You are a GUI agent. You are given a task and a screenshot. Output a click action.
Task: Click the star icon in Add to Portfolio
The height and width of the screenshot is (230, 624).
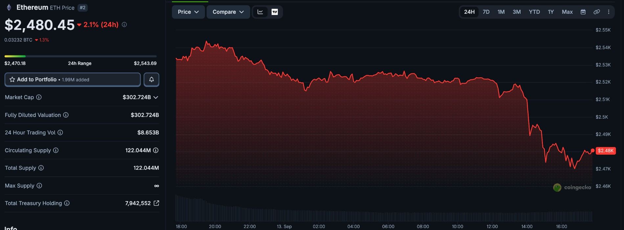12,80
